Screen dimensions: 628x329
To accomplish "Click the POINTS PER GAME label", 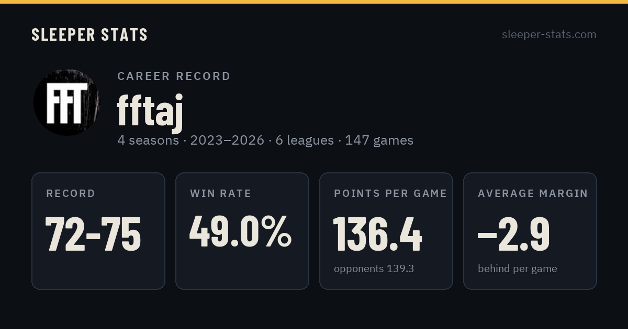I will click(x=390, y=193).
